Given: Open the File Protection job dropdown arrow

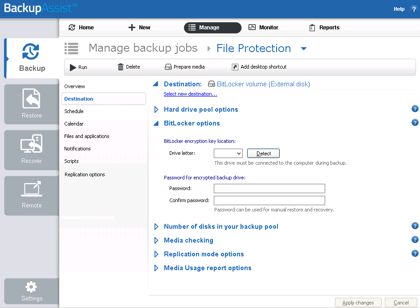Looking at the screenshot, I should click(304, 49).
